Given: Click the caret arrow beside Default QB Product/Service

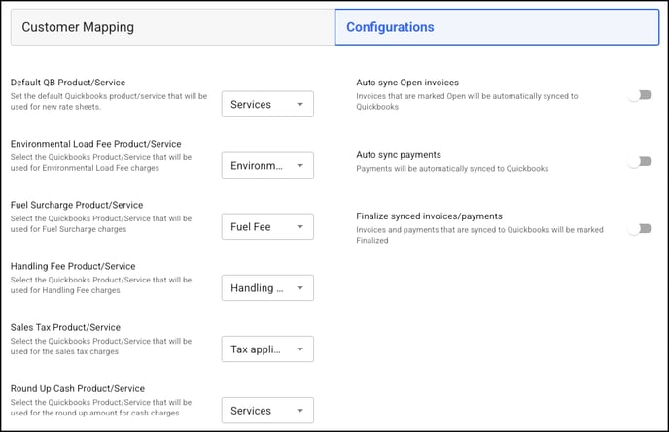Looking at the screenshot, I should point(299,105).
